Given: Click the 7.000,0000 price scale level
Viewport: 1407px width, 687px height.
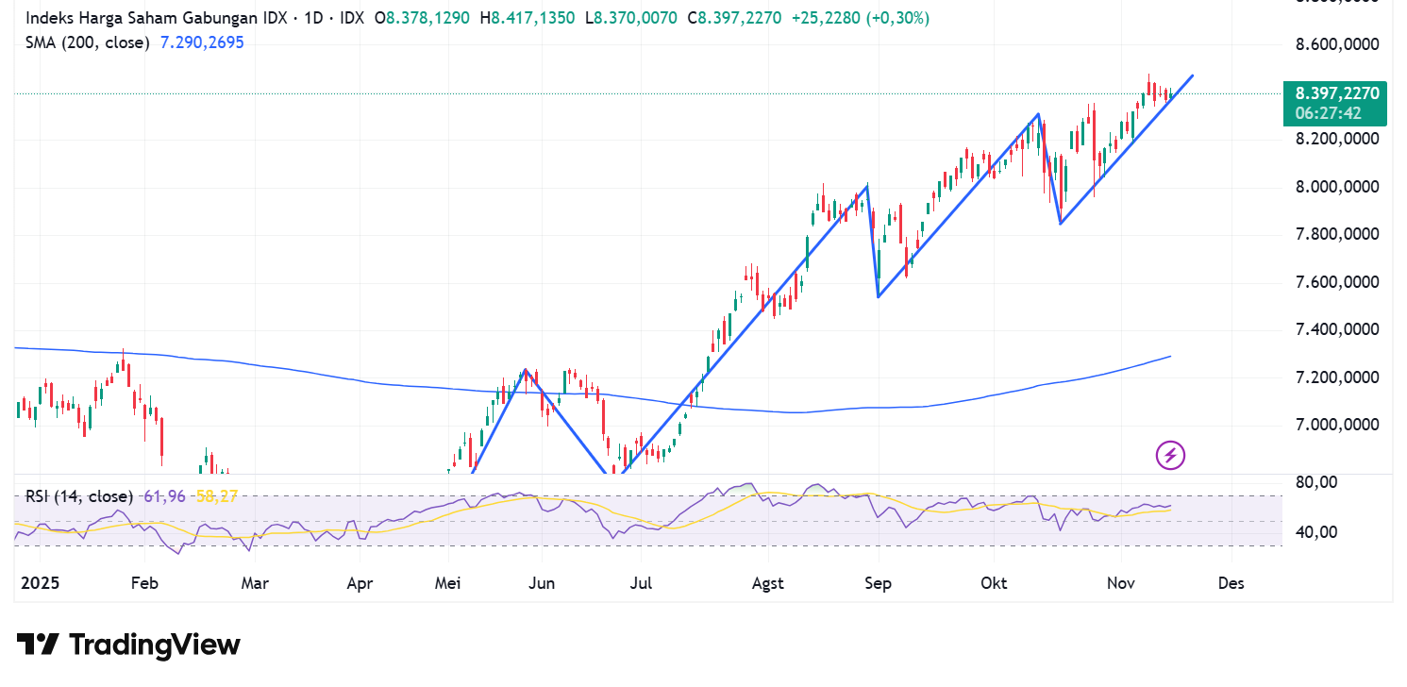Looking at the screenshot, I should tap(1336, 424).
